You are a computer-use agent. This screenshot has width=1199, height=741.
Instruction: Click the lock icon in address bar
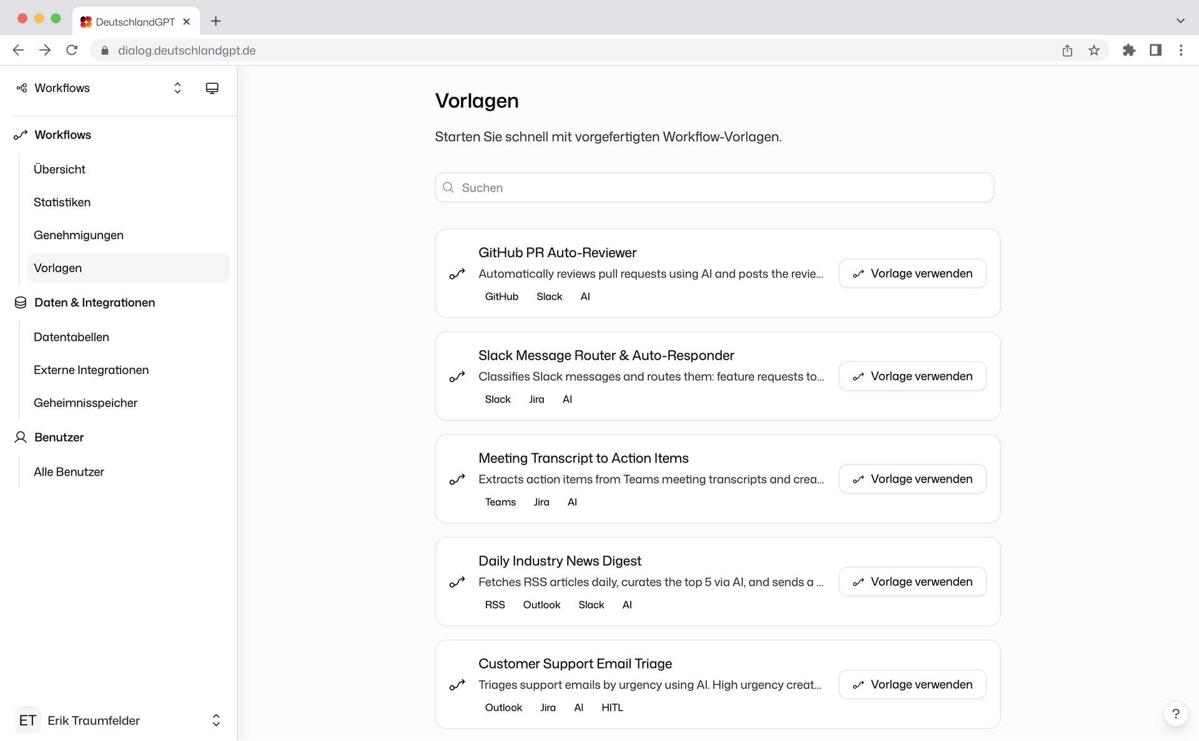[105, 51]
